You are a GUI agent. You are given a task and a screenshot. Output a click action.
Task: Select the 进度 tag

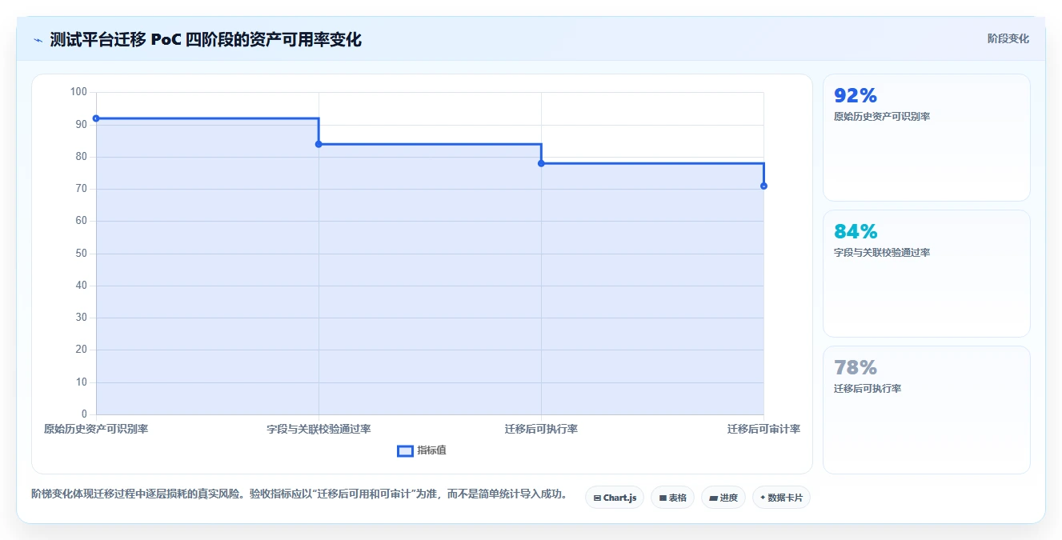coord(723,498)
